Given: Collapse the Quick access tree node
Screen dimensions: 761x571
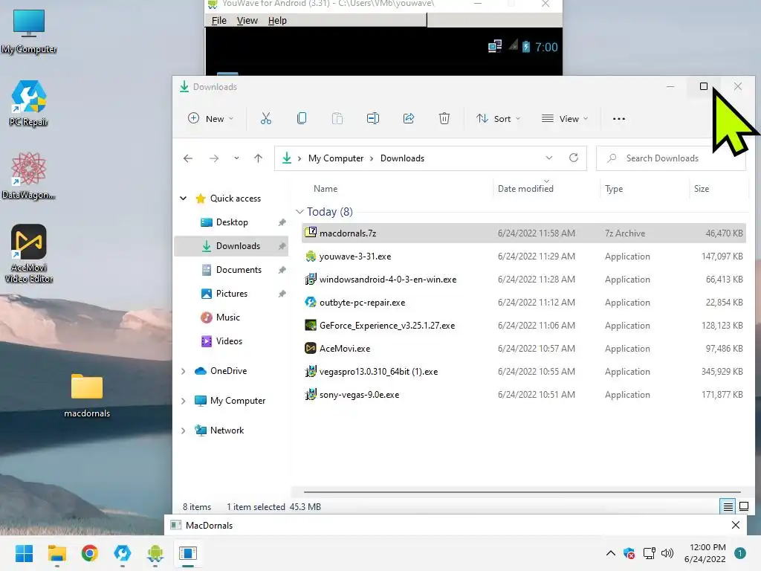Looking at the screenshot, I should click(184, 198).
